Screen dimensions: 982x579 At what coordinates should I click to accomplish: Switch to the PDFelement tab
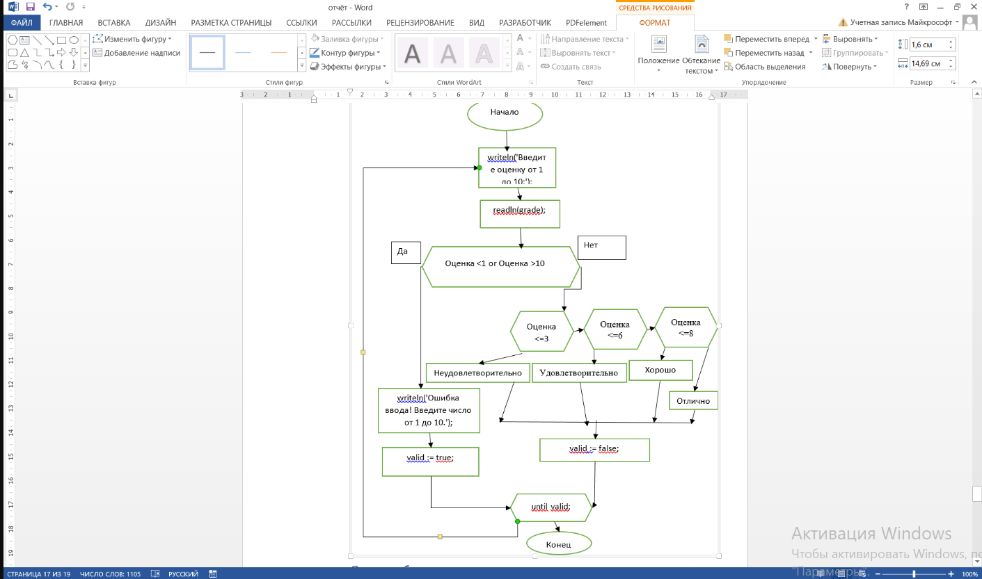(587, 23)
